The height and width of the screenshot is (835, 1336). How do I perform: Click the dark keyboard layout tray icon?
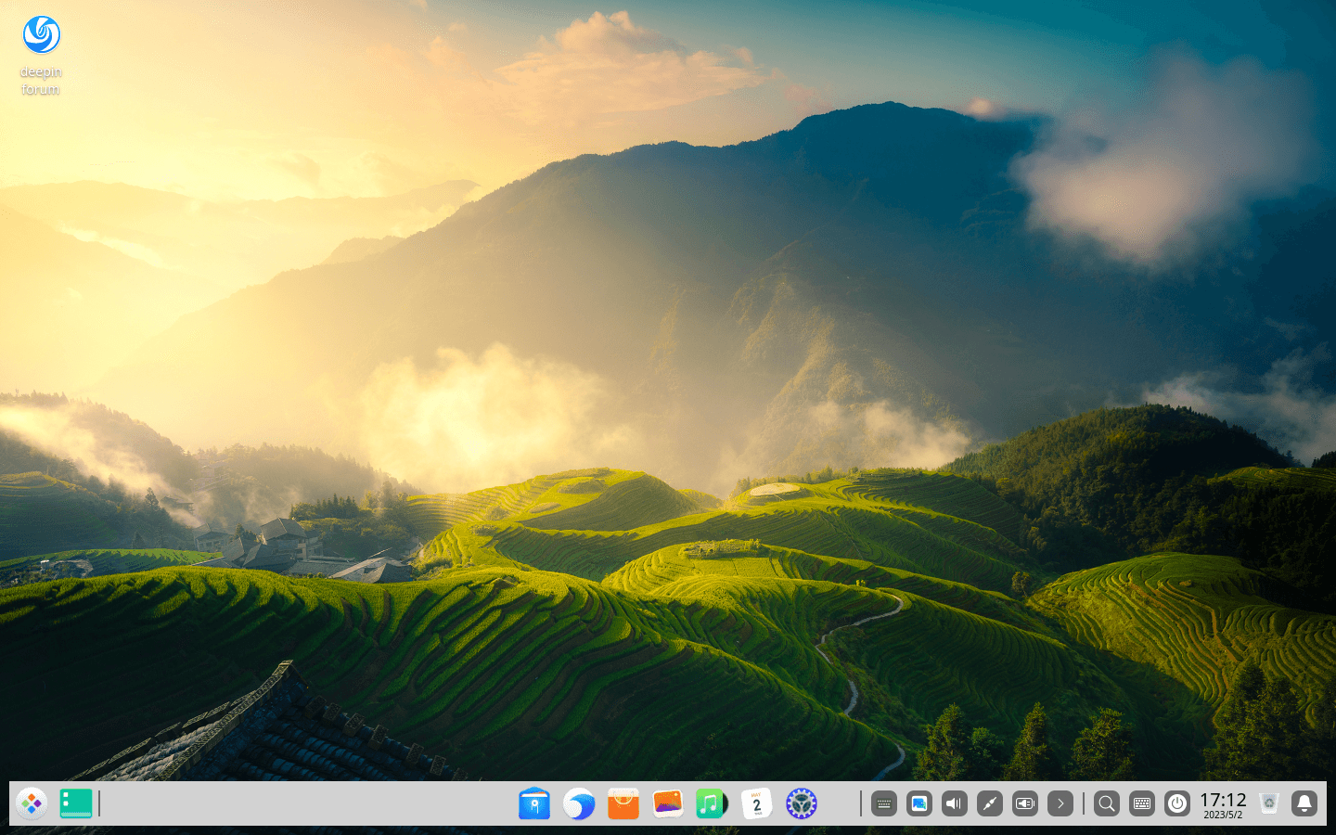pyautogui.click(x=884, y=803)
